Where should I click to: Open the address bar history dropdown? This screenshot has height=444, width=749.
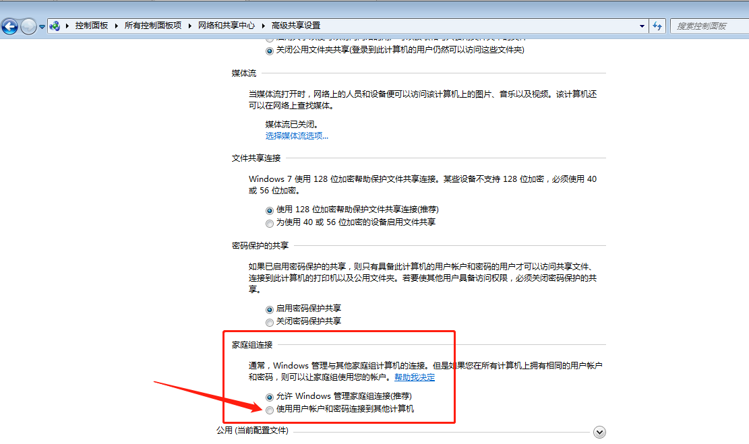(641, 26)
